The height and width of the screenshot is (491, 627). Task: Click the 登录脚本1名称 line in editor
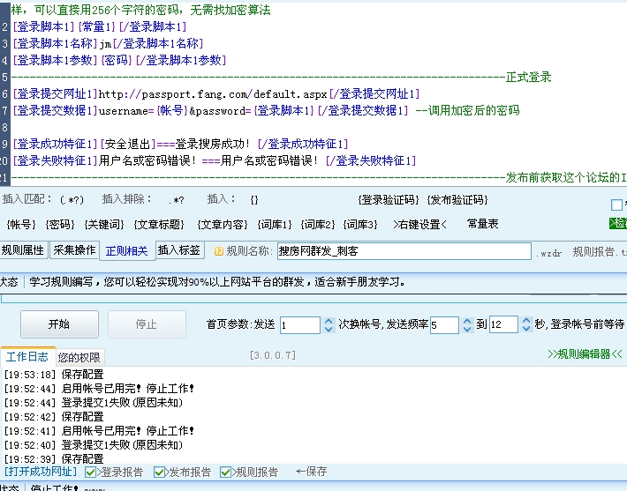[x=108, y=43]
